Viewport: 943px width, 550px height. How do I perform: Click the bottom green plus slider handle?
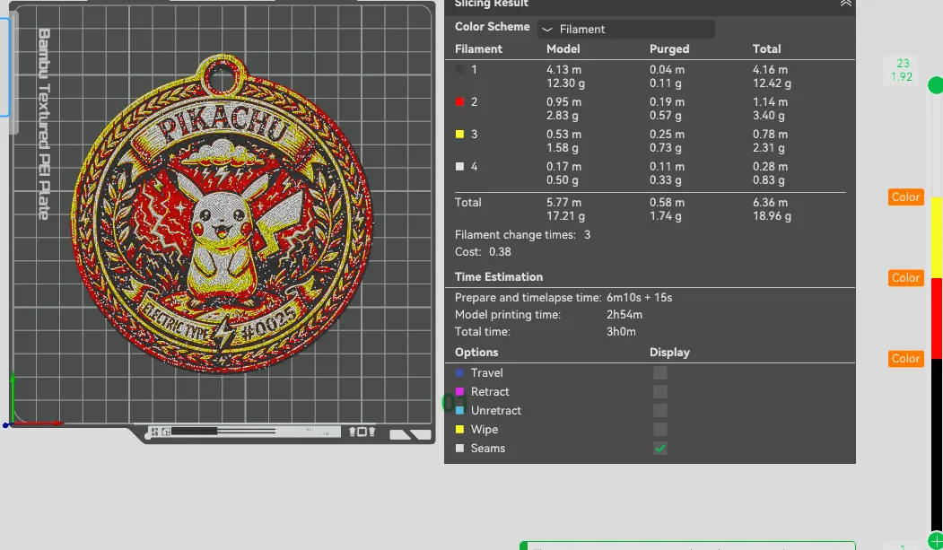click(936, 540)
